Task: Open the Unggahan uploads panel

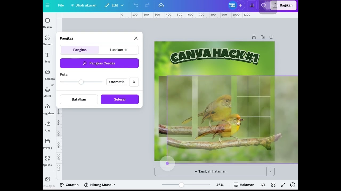Action: (47, 109)
